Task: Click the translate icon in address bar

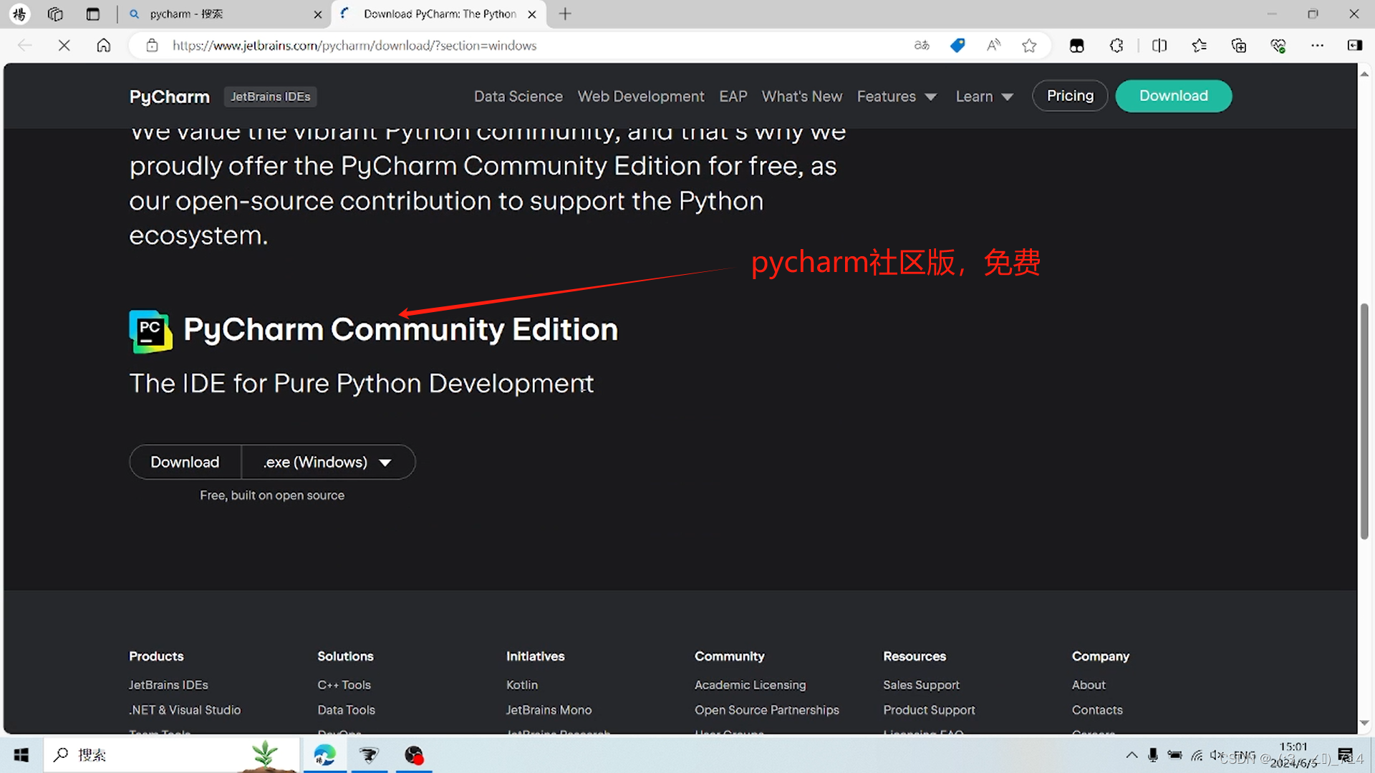Action: coord(922,45)
